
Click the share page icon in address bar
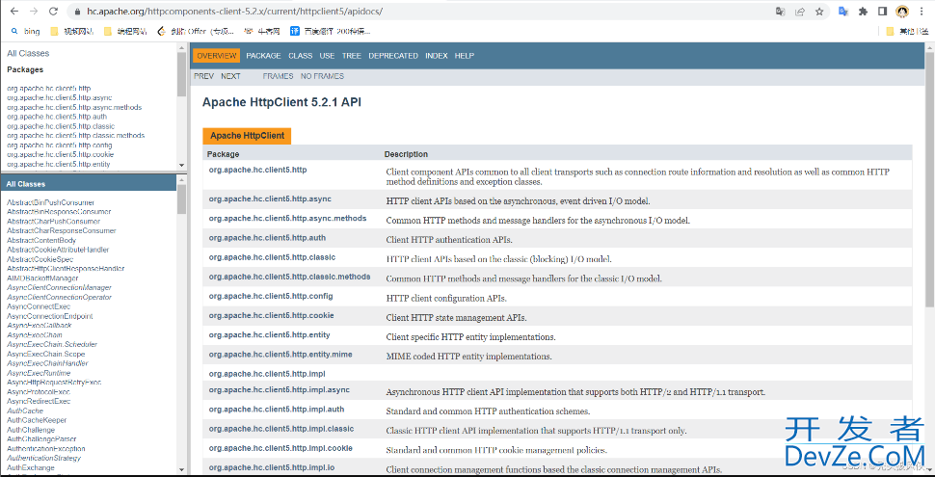tap(800, 12)
